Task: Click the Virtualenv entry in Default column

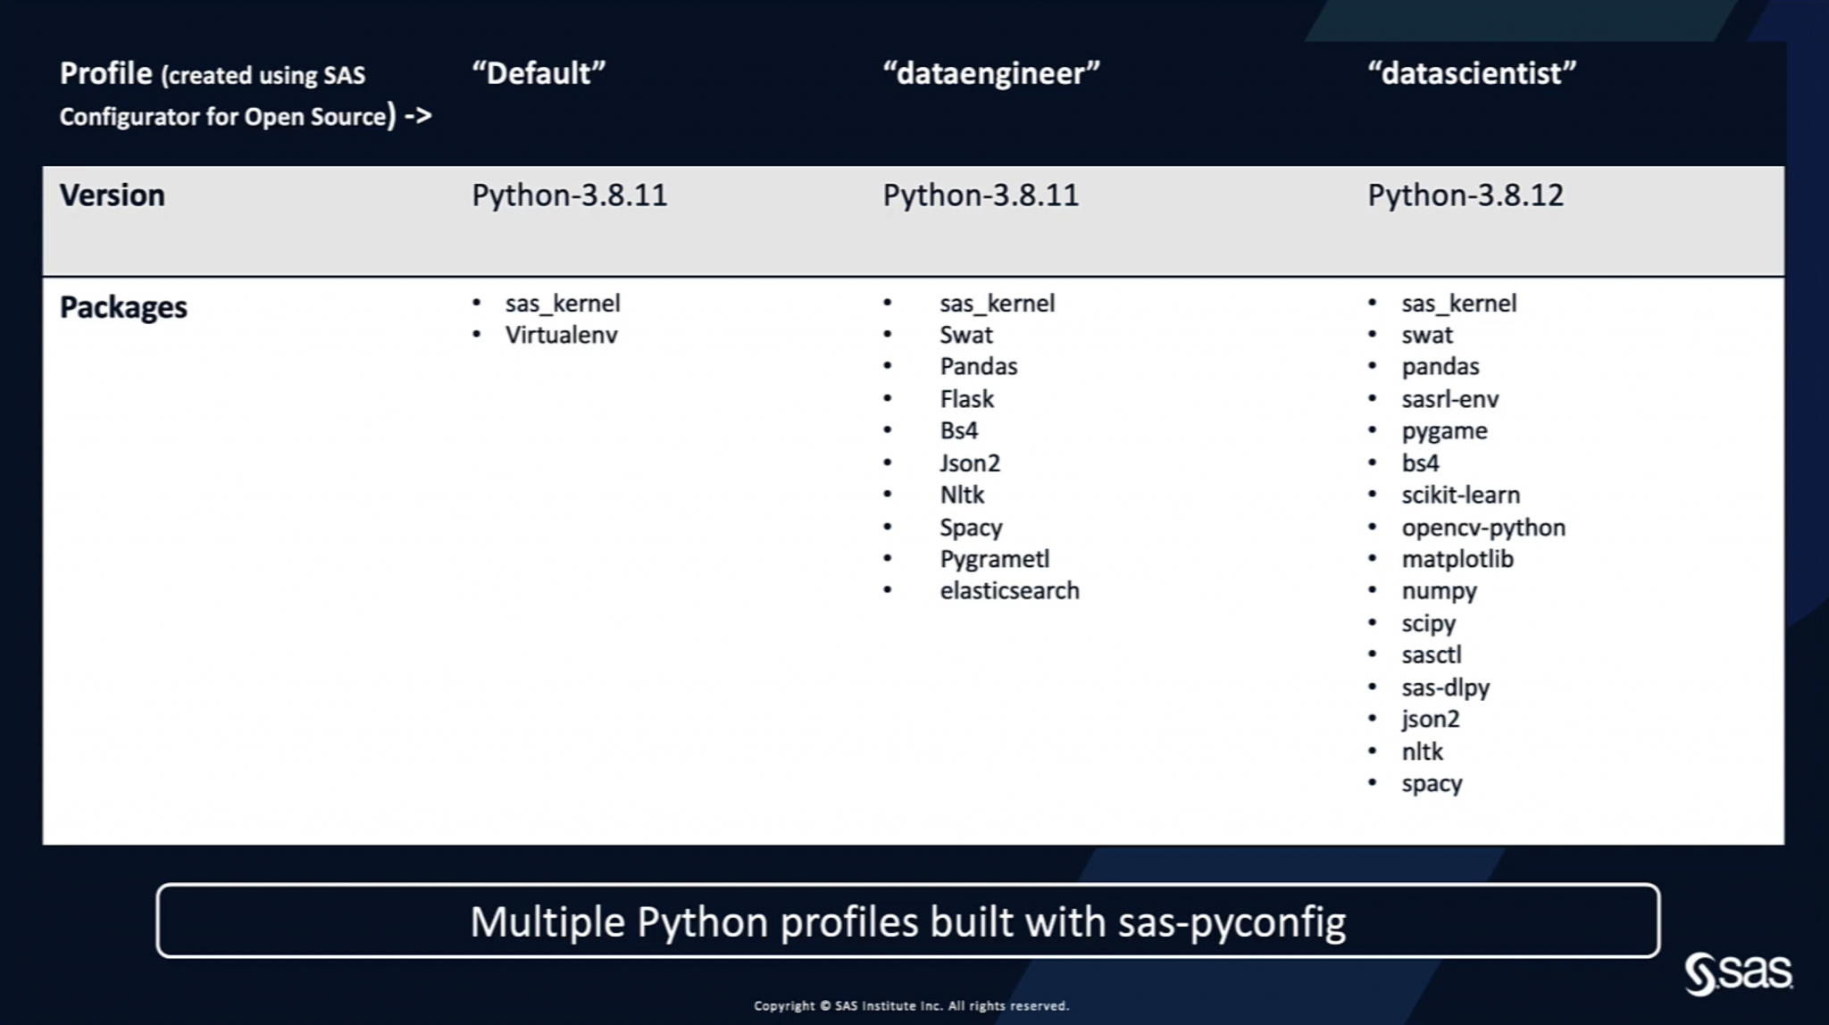Action: 562,335
